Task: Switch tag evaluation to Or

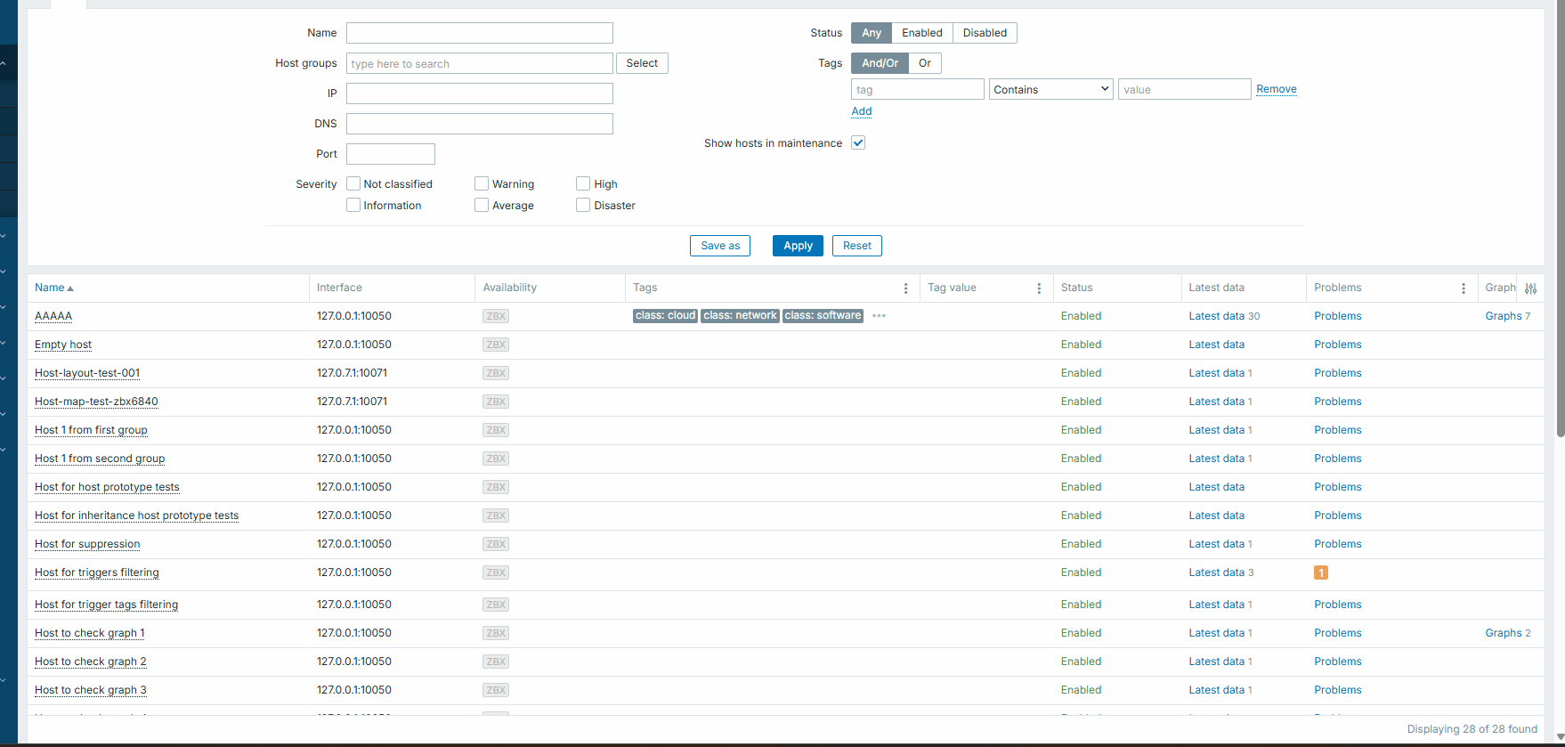Action: point(924,63)
